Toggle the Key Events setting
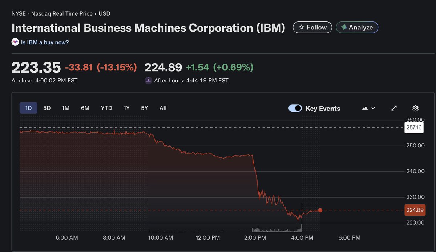 click(295, 108)
